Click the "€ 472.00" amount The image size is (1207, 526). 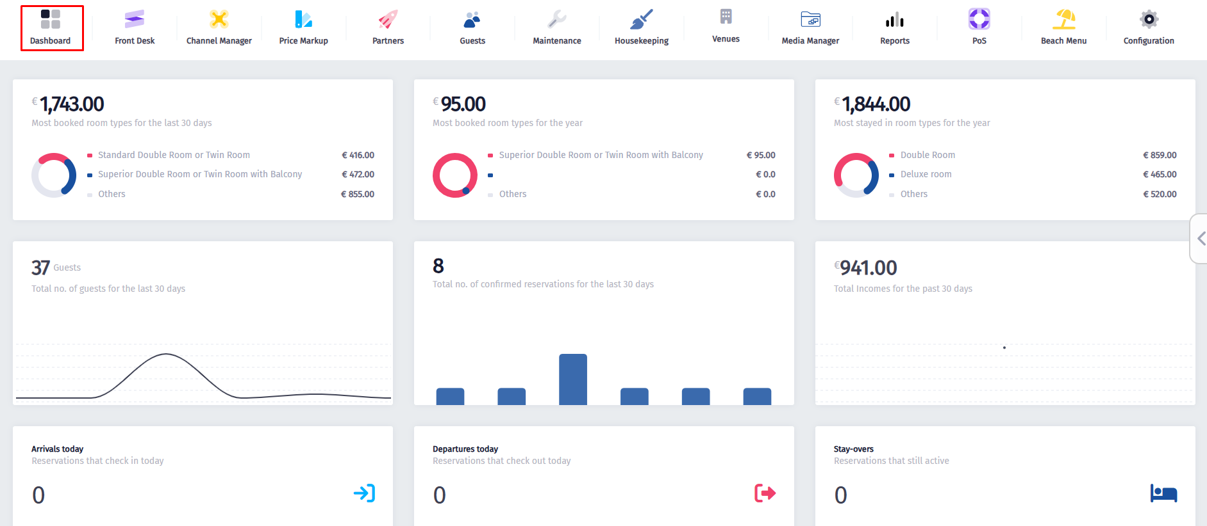coord(358,174)
